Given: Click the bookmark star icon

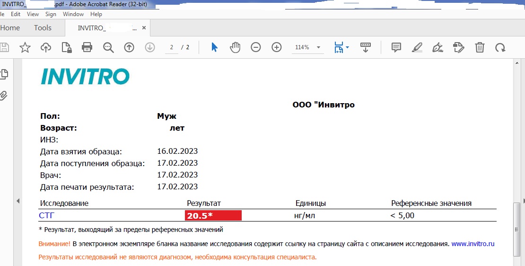Looking at the screenshot, I should coord(25,47).
